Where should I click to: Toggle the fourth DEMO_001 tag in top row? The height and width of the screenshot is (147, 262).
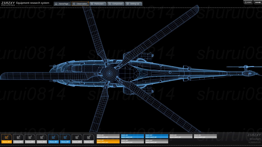pyautogui.click(x=181, y=136)
